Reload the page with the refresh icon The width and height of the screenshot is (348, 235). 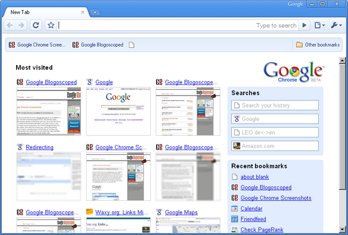click(36, 26)
